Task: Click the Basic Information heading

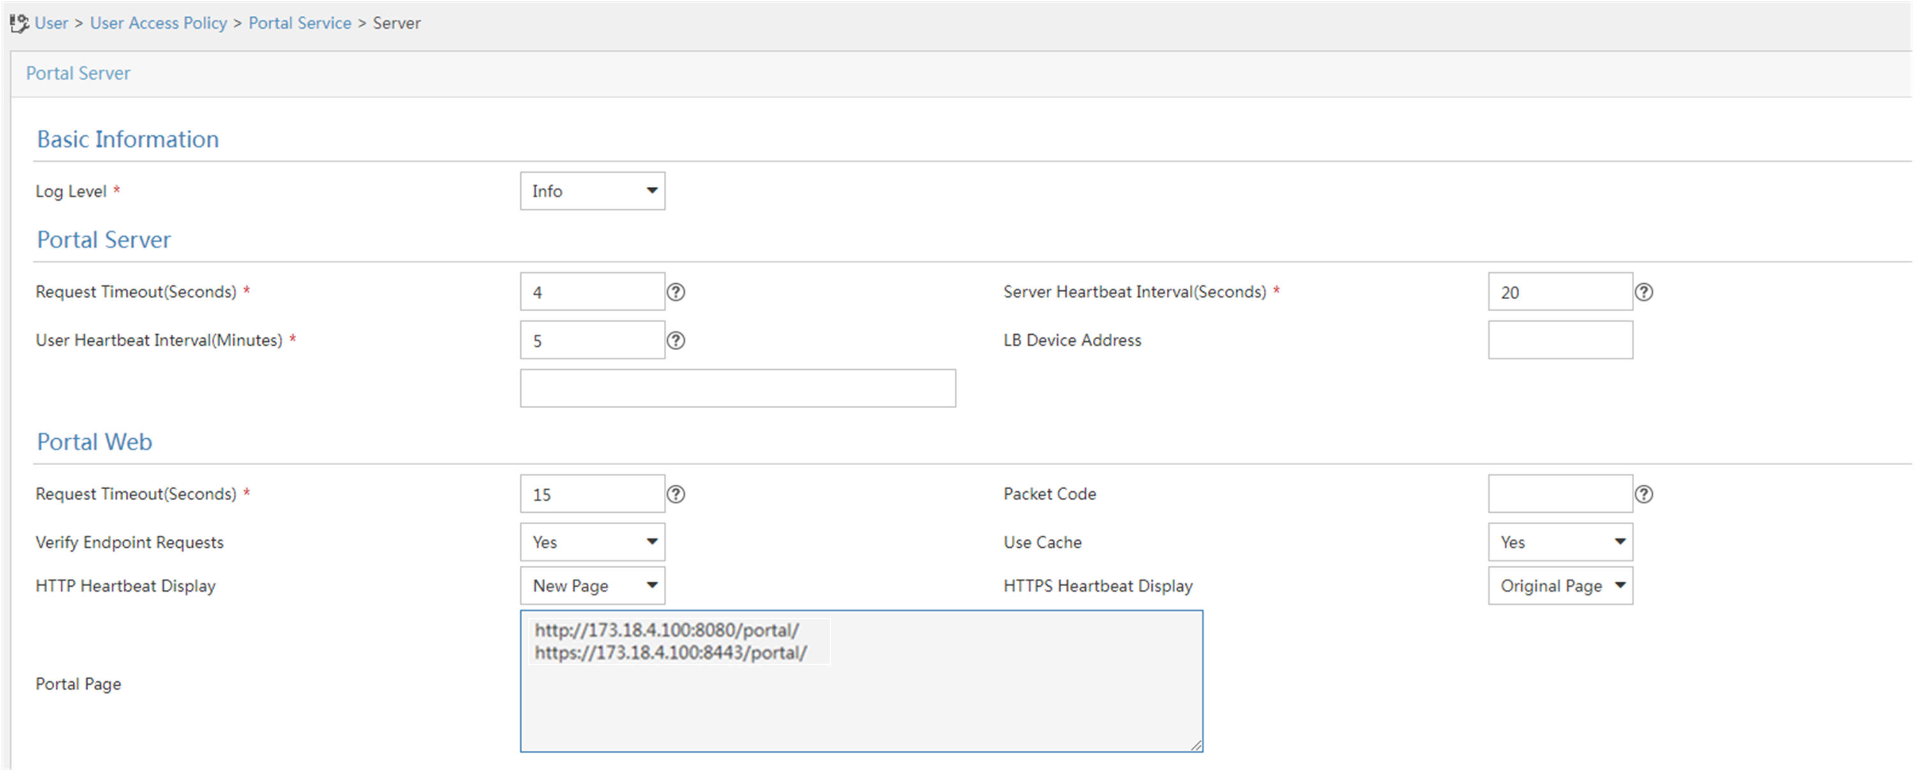Action: [x=128, y=139]
